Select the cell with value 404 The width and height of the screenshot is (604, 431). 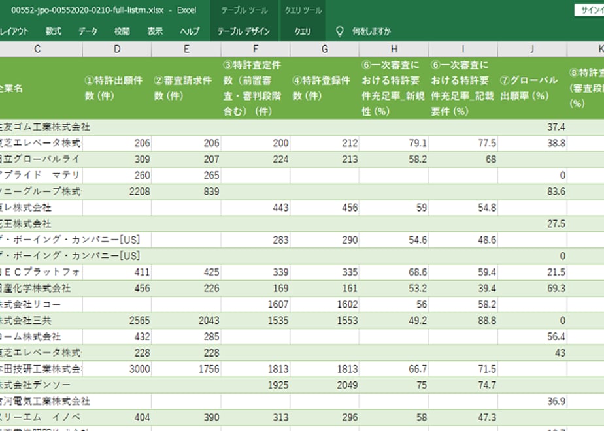point(117,418)
